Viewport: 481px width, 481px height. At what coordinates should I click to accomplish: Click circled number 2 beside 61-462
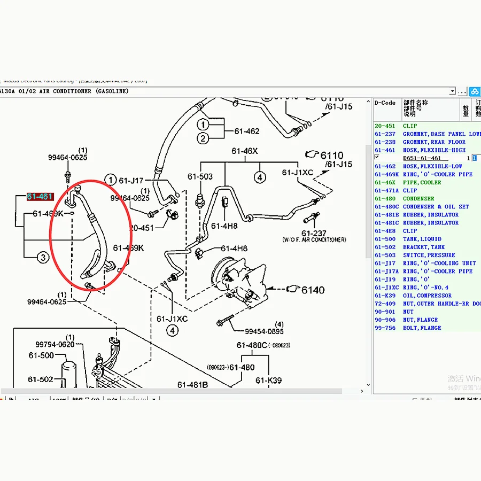203,138
